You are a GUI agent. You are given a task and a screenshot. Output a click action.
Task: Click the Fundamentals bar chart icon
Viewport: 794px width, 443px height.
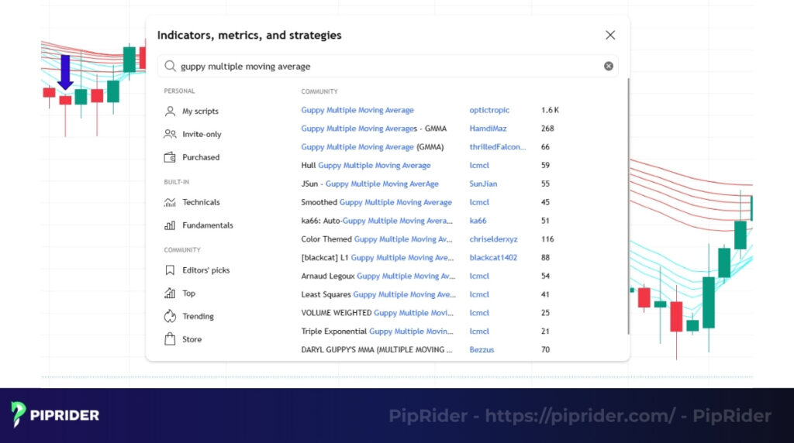click(x=170, y=225)
